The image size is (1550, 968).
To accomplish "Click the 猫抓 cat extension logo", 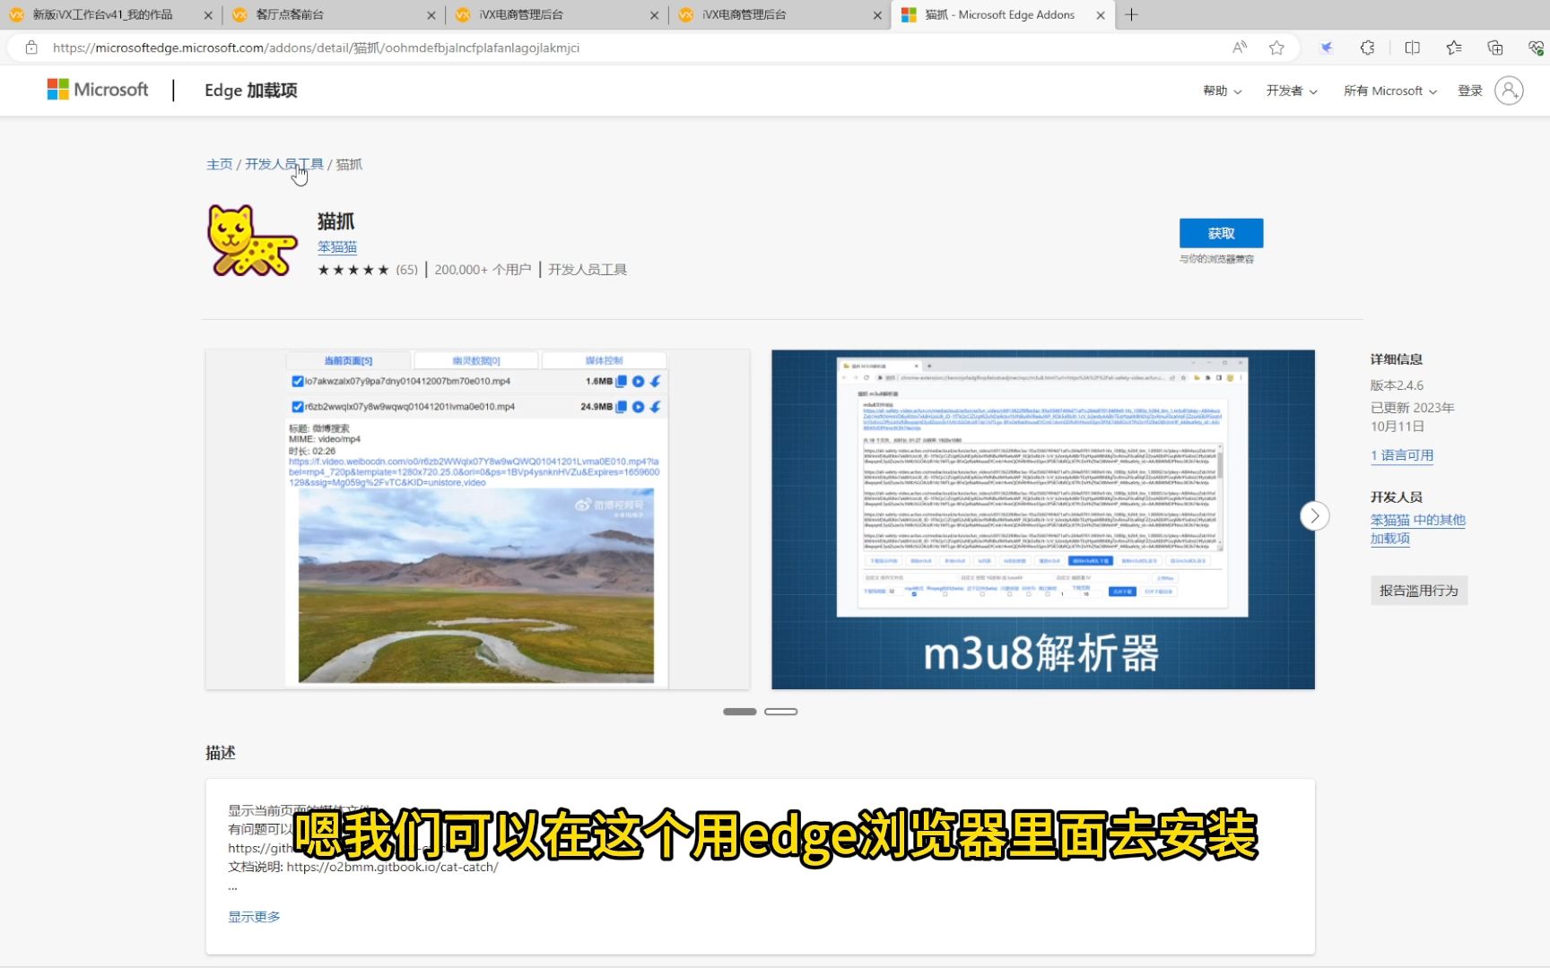I will pos(252,240).
